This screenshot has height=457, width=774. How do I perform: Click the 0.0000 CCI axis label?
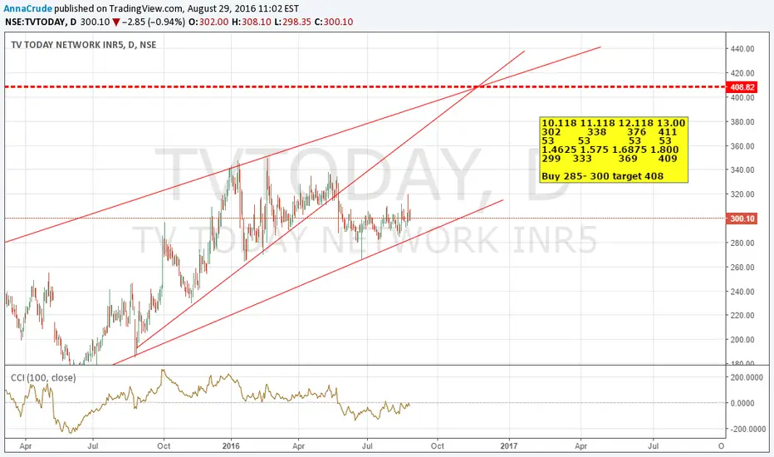click(742, 403)
